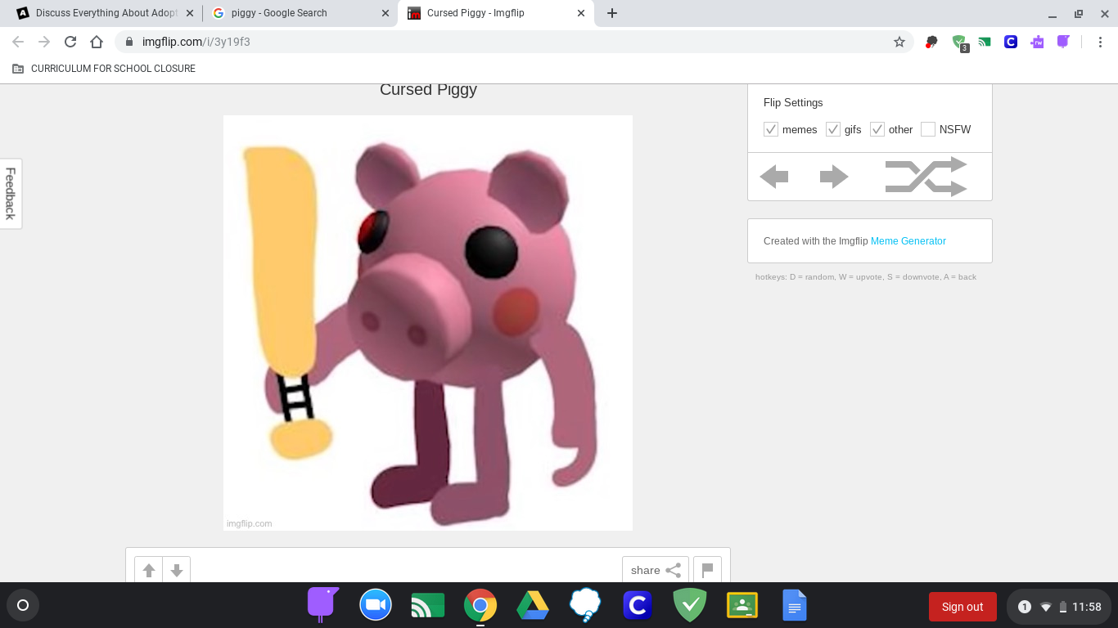Open the blue C app in shelf
Screen dimensions: 1118x628
coord(638,606)
